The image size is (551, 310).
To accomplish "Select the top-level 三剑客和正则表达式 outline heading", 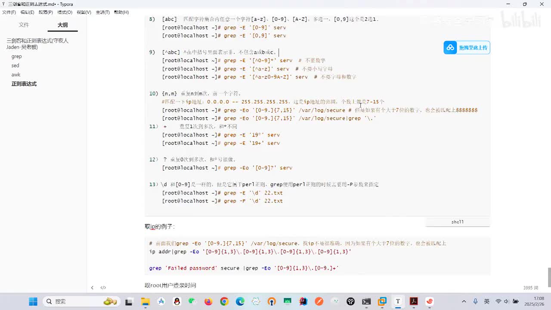I will click(x=37, y=43).
